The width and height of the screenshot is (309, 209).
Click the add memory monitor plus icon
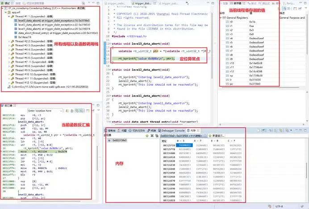147,136
